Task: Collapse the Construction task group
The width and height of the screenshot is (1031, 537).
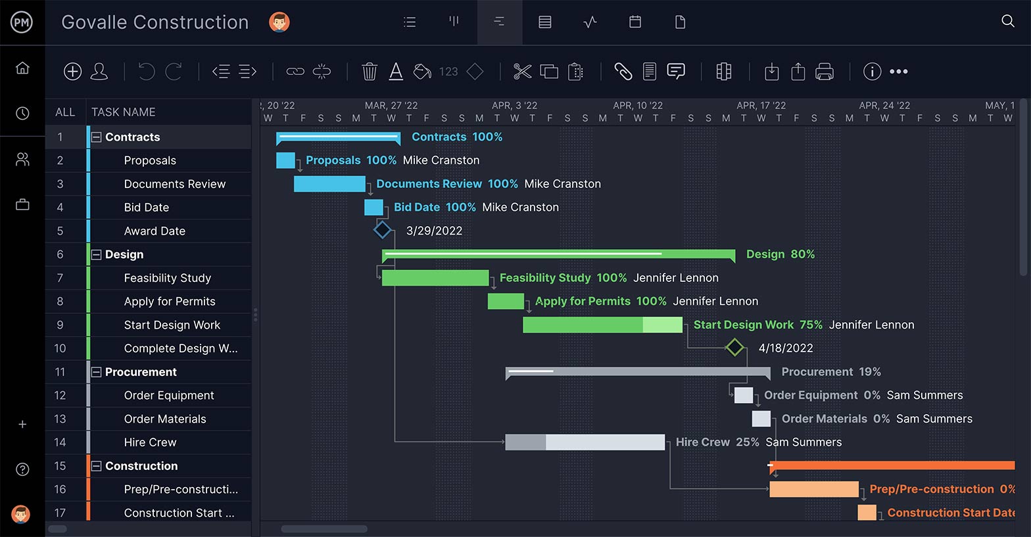Action: pos(97,466)
